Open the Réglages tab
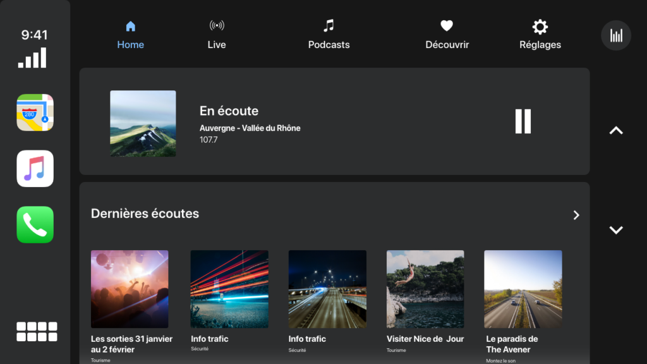Screen dimensions: 647x364 (540, 35)
